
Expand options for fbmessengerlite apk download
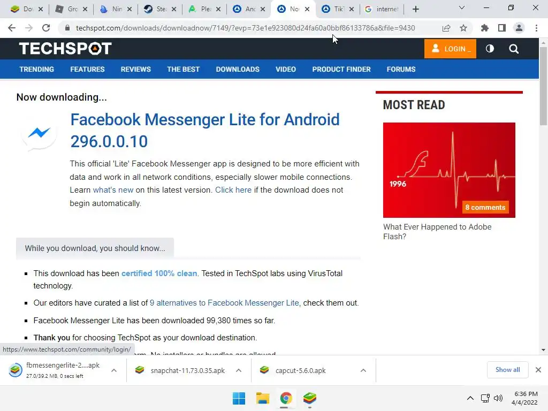click(114, 370)
